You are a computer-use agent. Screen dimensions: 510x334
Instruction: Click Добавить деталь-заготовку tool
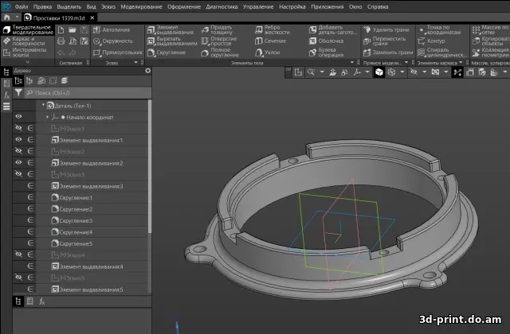point(333,30)
